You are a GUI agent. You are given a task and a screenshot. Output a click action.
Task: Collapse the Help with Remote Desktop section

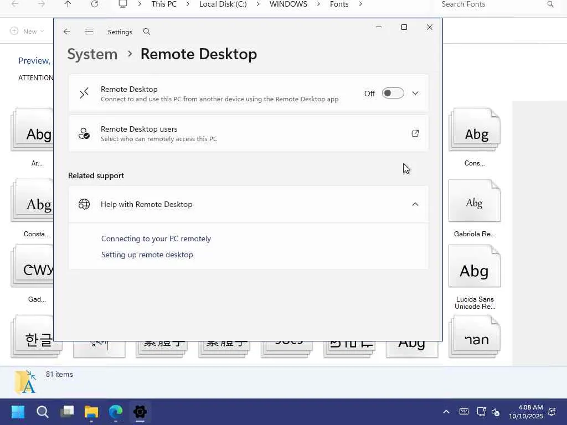tap(415, 204)
